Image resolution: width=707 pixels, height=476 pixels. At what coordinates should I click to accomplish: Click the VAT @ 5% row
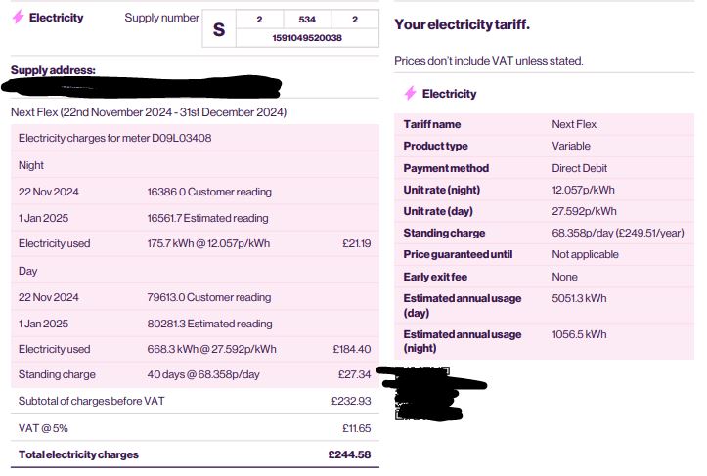tap(195, 428)
